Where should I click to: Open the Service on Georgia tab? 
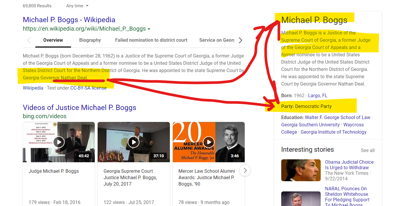[x=217, y=40]
